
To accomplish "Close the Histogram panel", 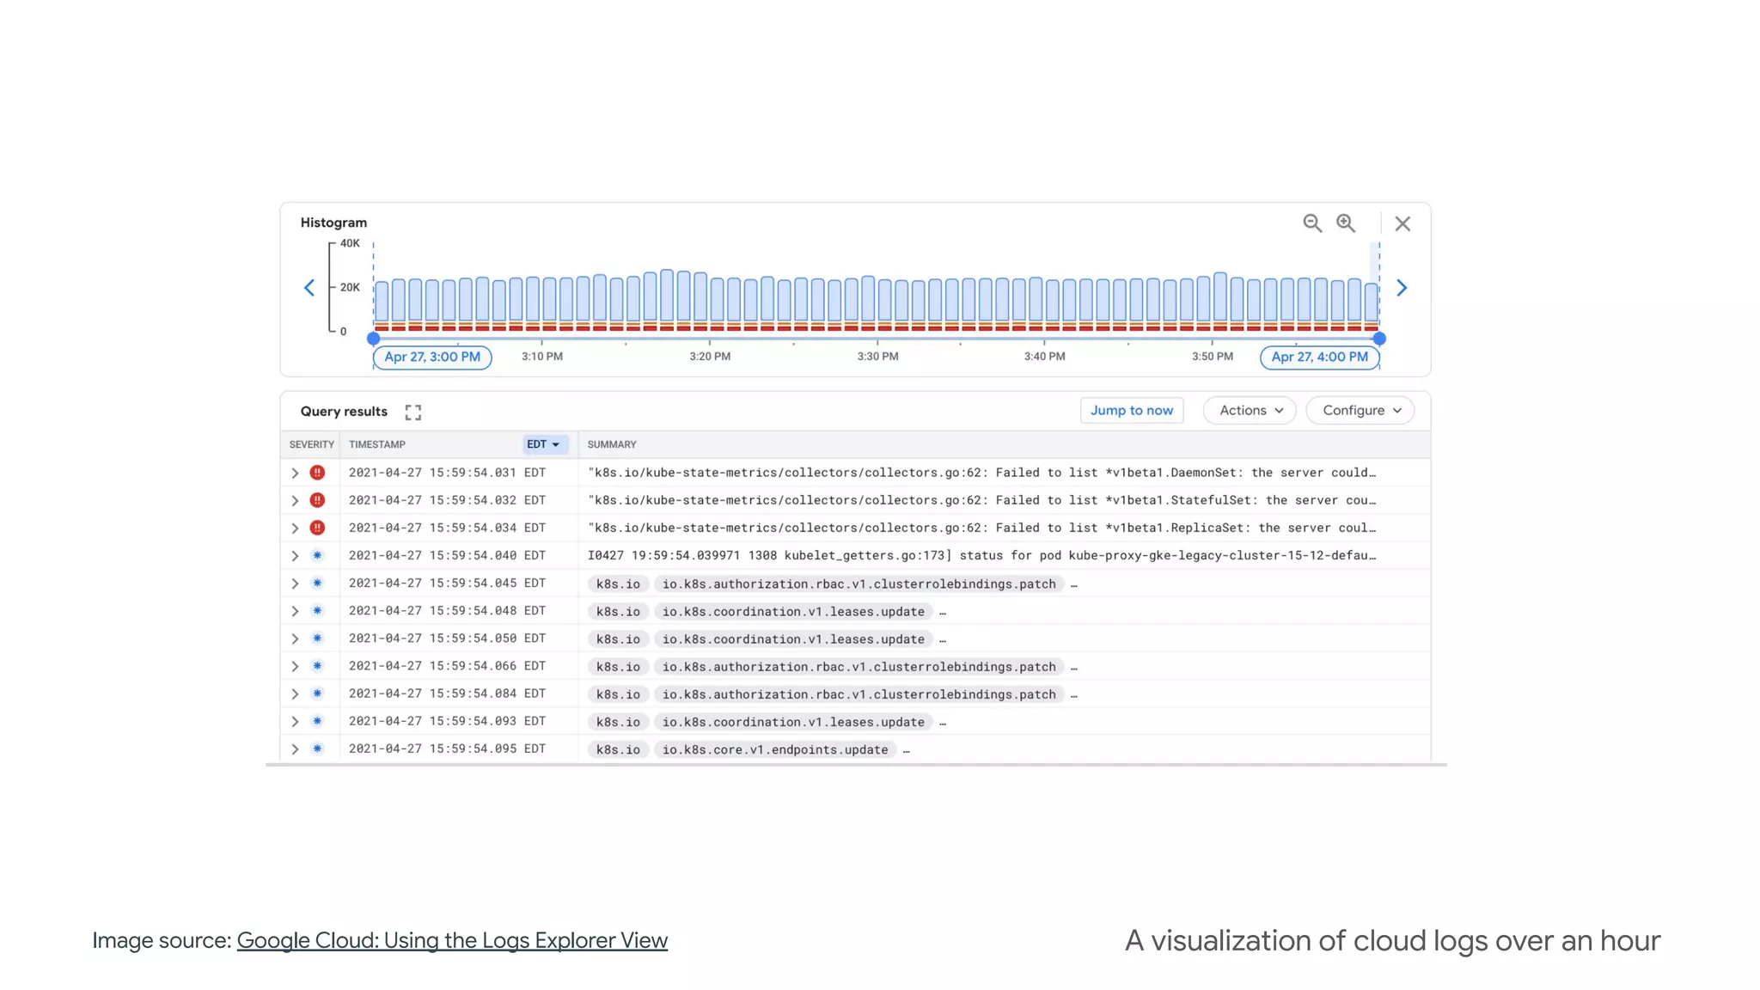I will pos(1402,223).
